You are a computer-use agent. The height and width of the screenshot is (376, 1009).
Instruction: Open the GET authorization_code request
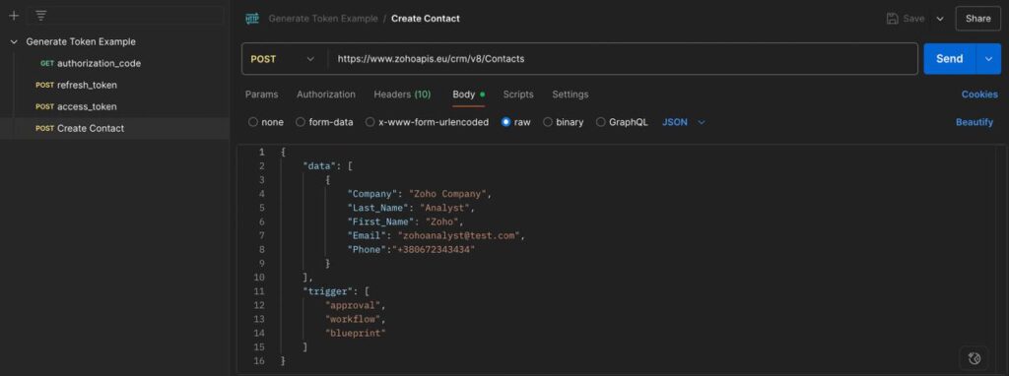[114, 64]
